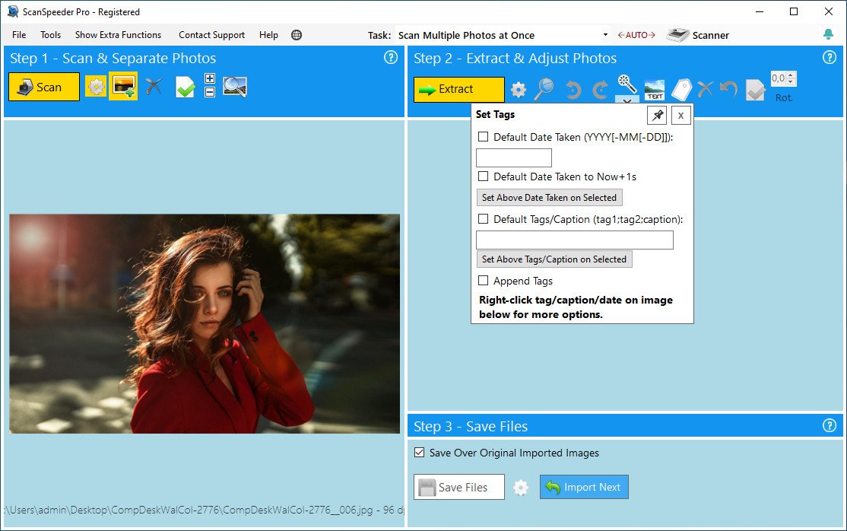The height and width of the screenshot is (531, 847).
Task: Rotate photo clockwise with the redo arrow icon
Action: 600,89
